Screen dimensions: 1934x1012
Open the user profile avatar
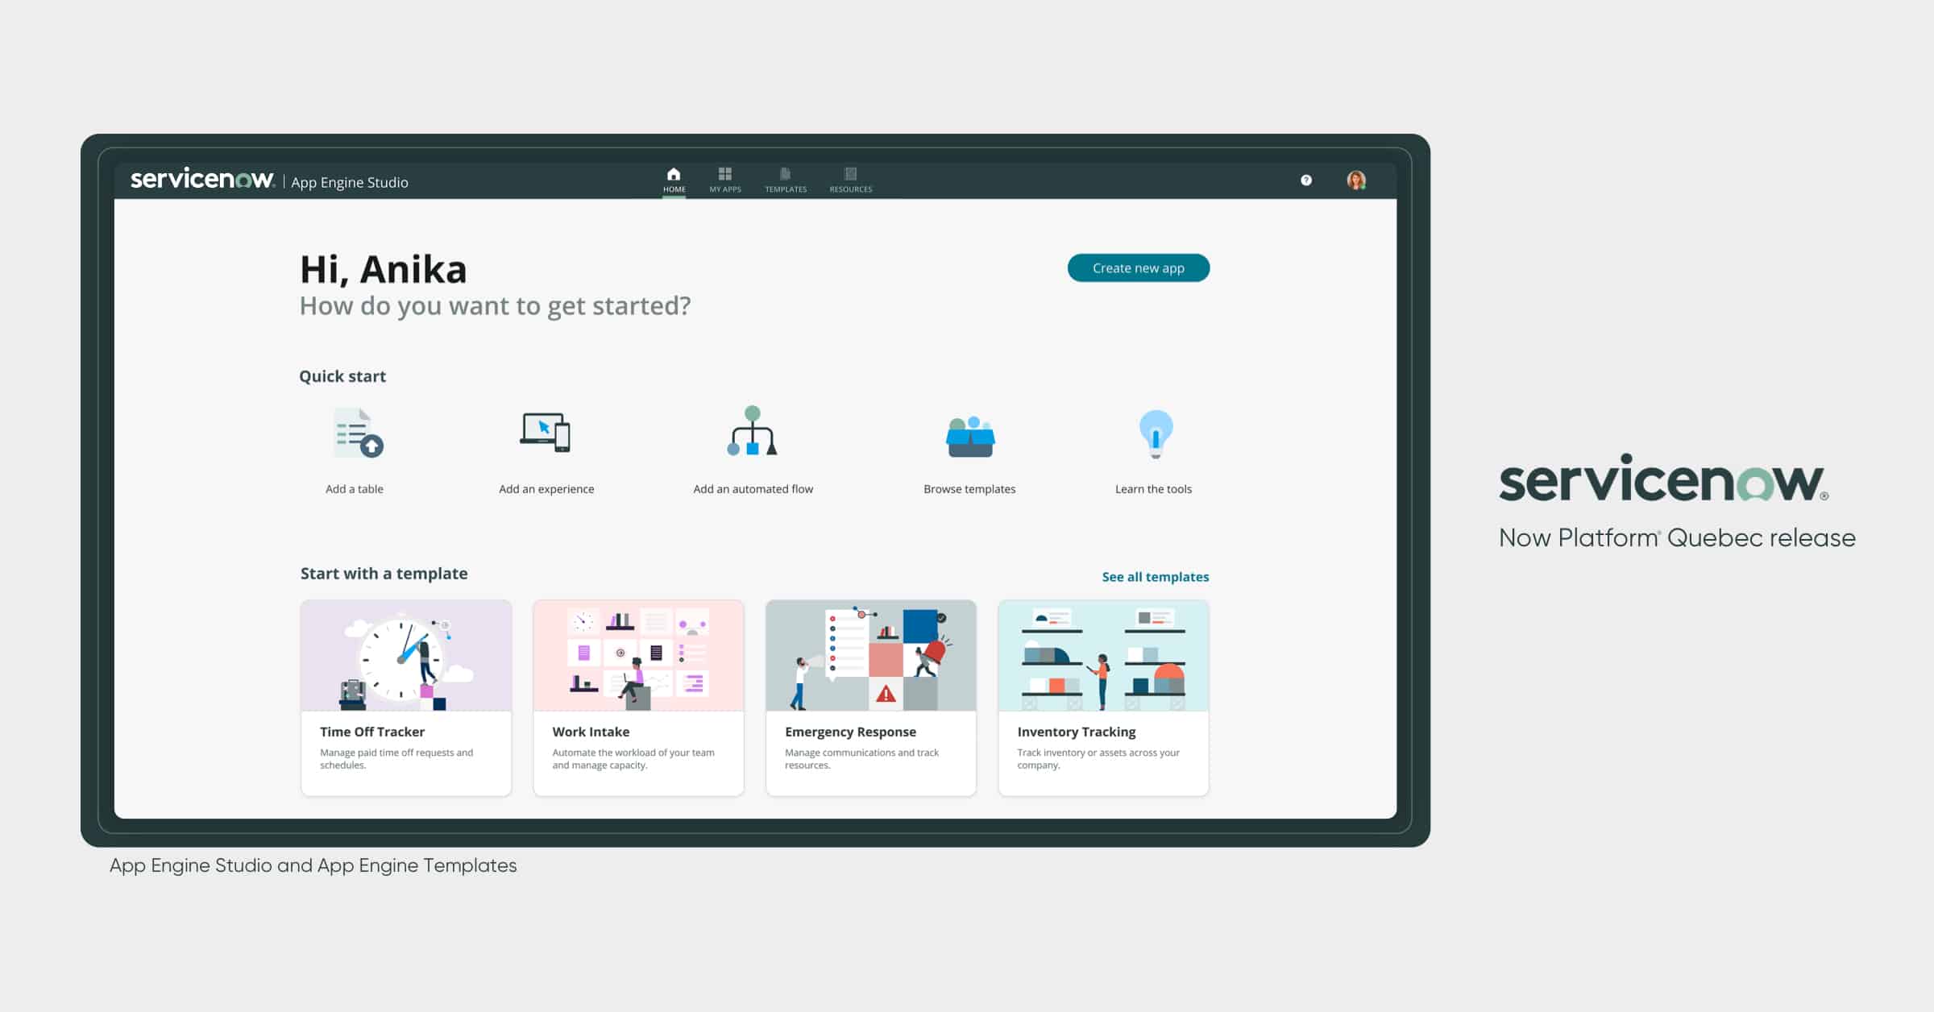tap(1356, 180)
